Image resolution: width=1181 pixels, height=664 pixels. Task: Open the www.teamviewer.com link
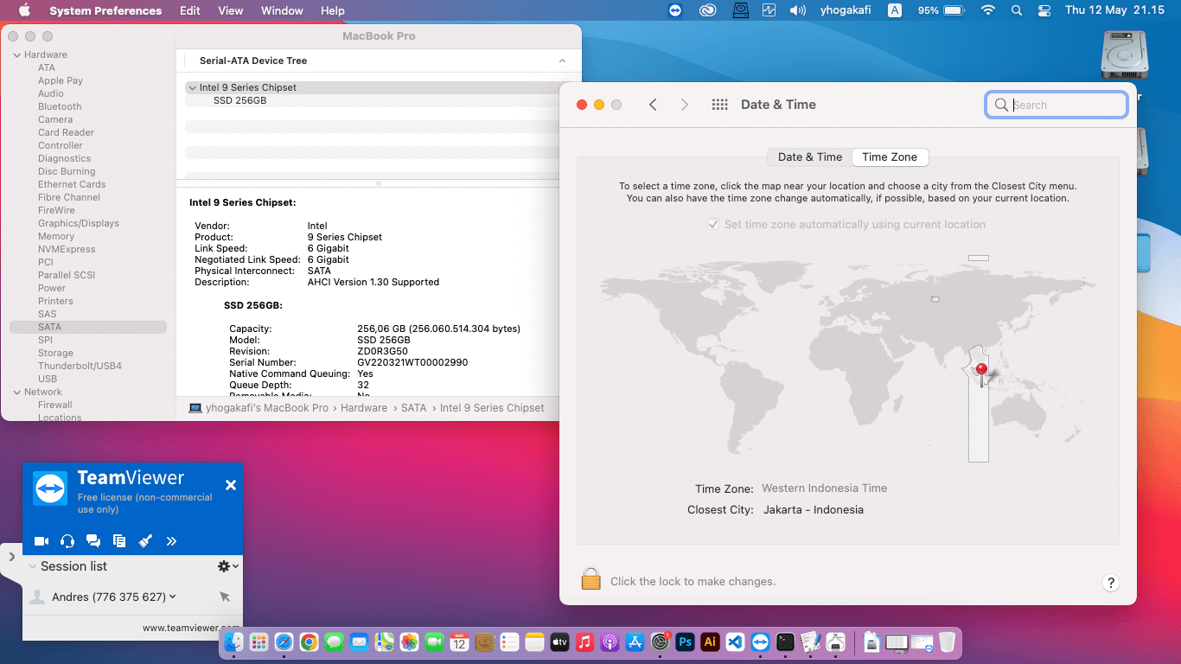[191, 629]
